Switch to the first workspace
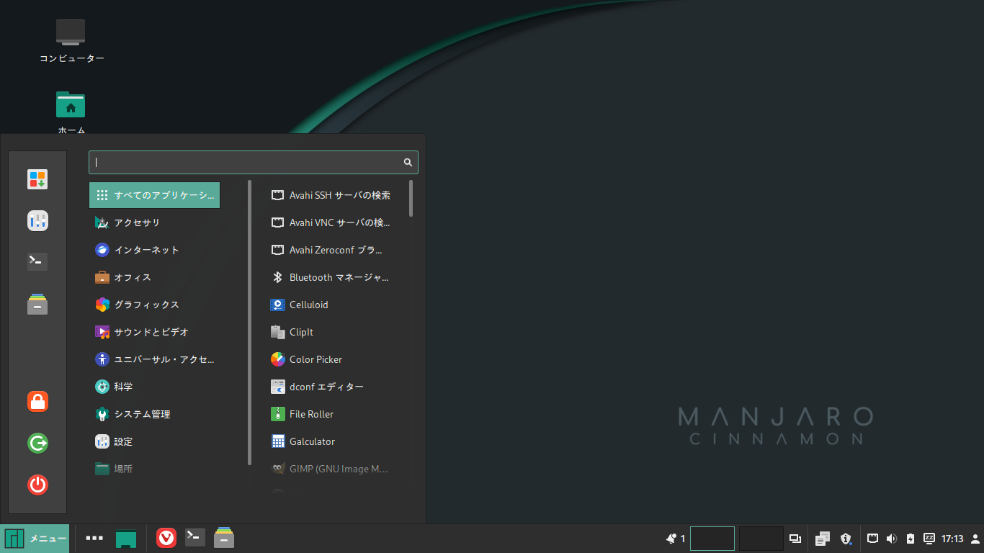The width and height of the screenshot is (984, 553). click(712, 539)
